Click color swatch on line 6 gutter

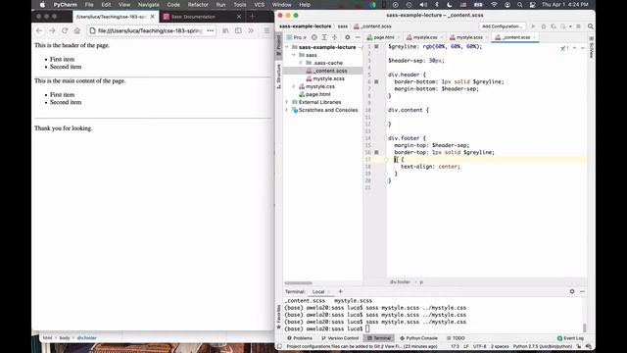pos(376,81)
